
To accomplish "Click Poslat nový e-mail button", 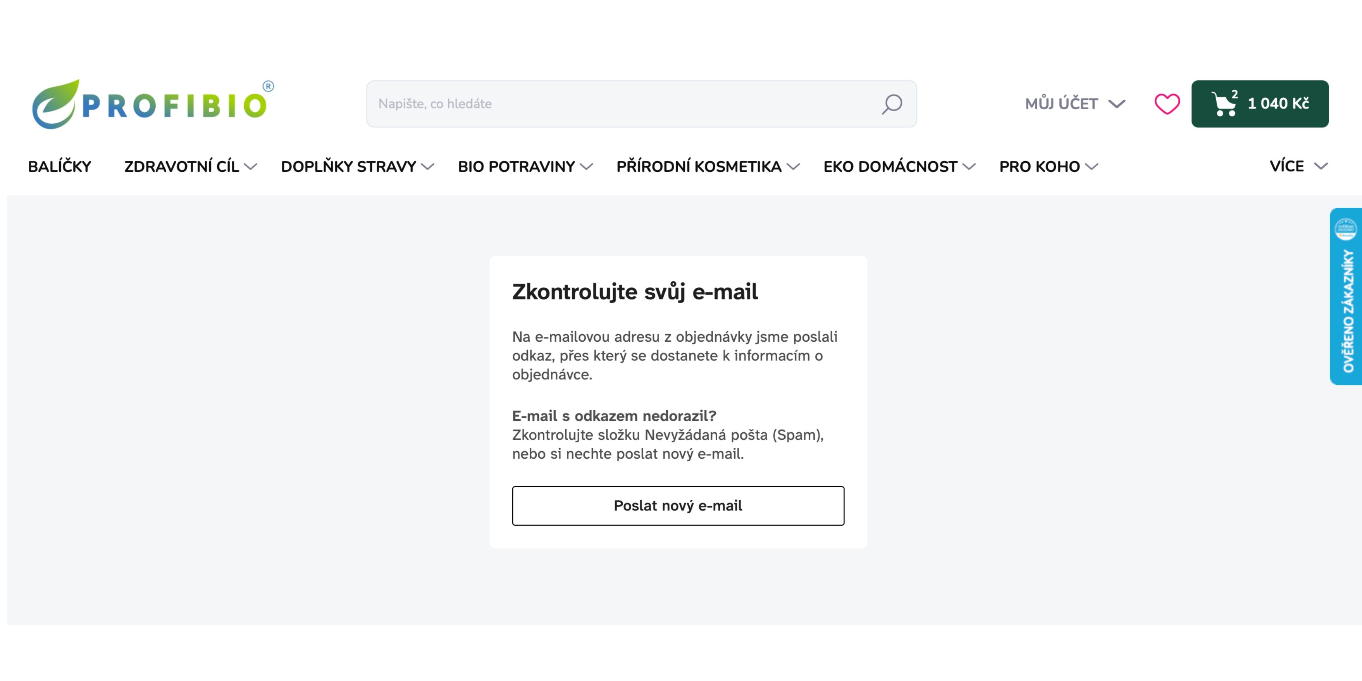I will tap(678, 506).
